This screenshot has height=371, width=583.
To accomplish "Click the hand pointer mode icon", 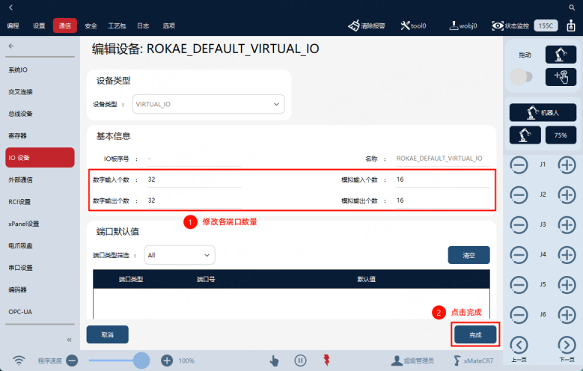I will 274,361.
